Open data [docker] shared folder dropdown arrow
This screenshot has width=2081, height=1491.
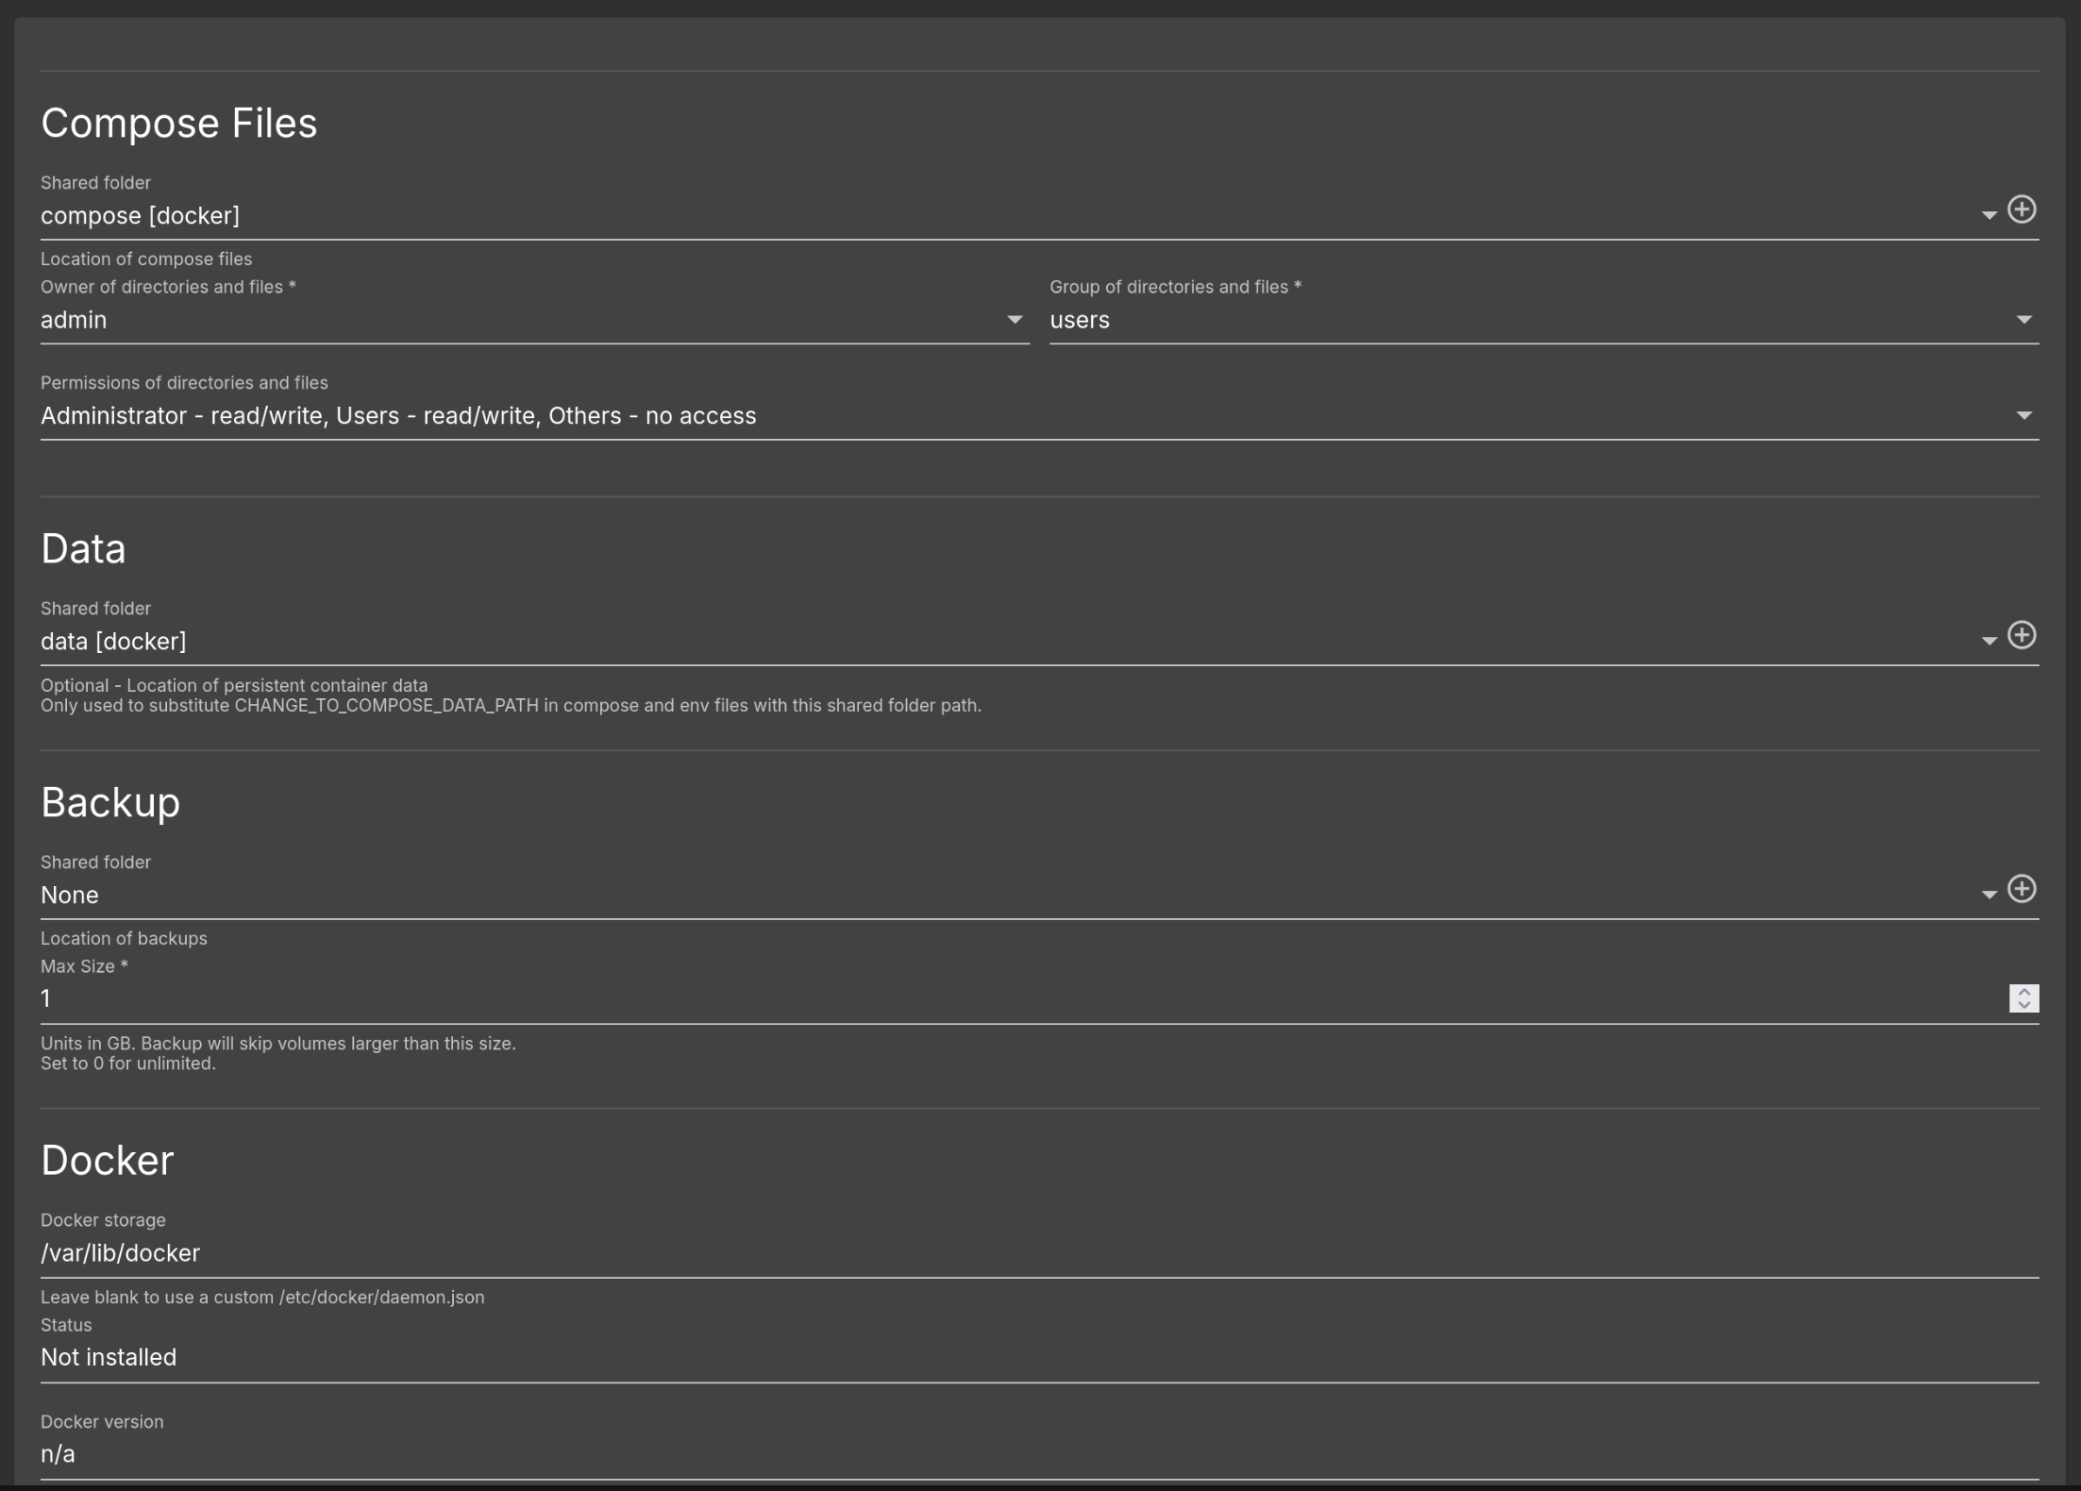tap(1989, 642)
